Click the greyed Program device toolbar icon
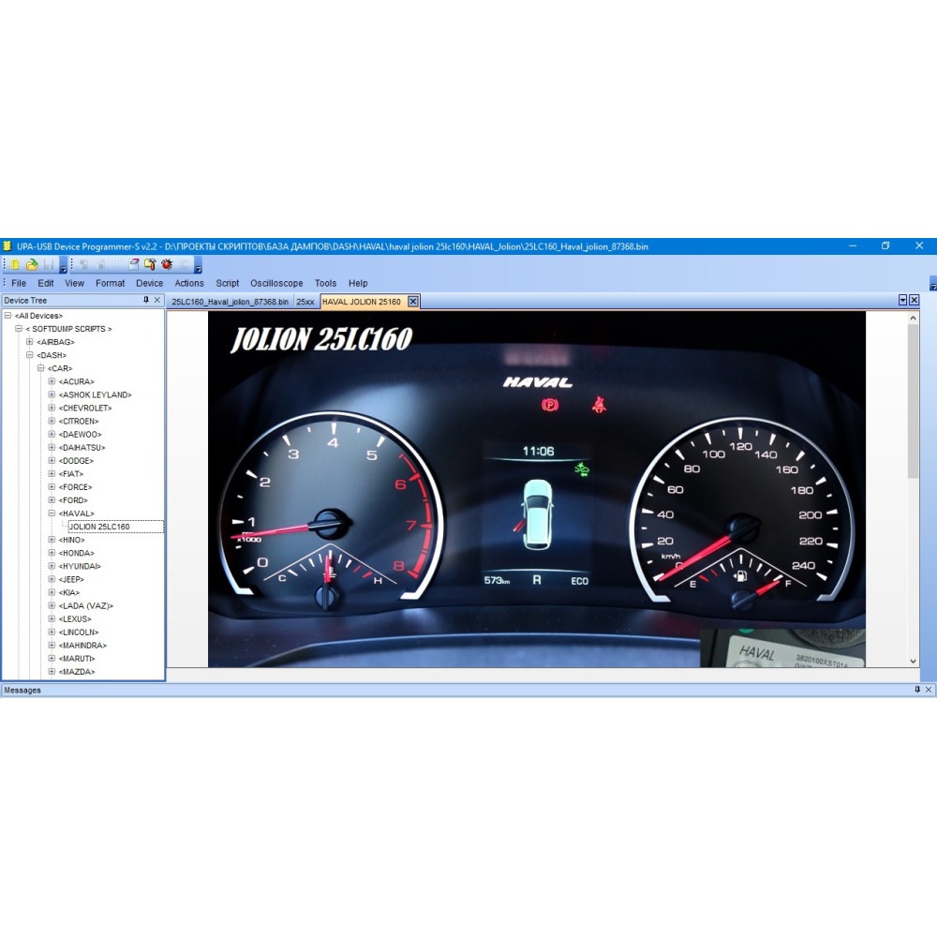 click(x=100, y=264)
